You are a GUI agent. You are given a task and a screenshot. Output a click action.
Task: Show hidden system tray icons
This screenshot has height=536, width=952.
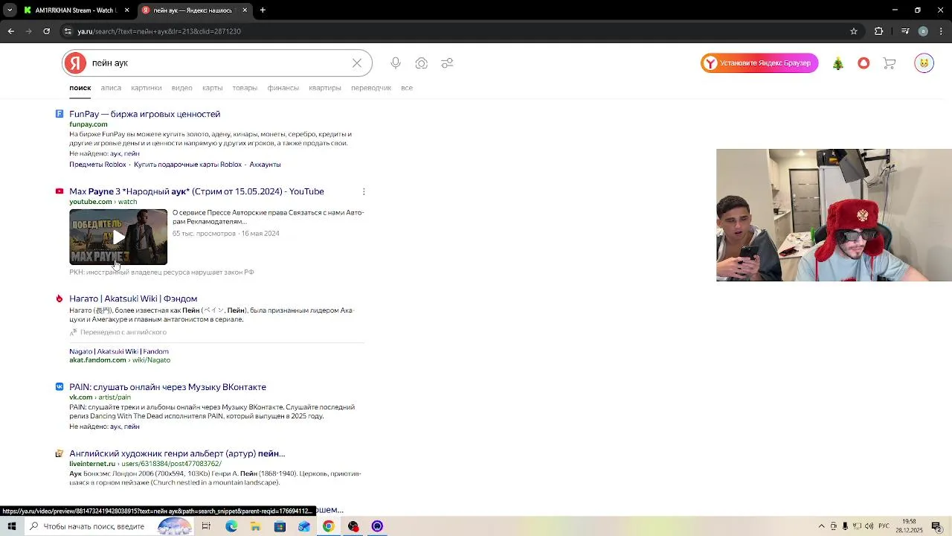(x=821, y=526)
